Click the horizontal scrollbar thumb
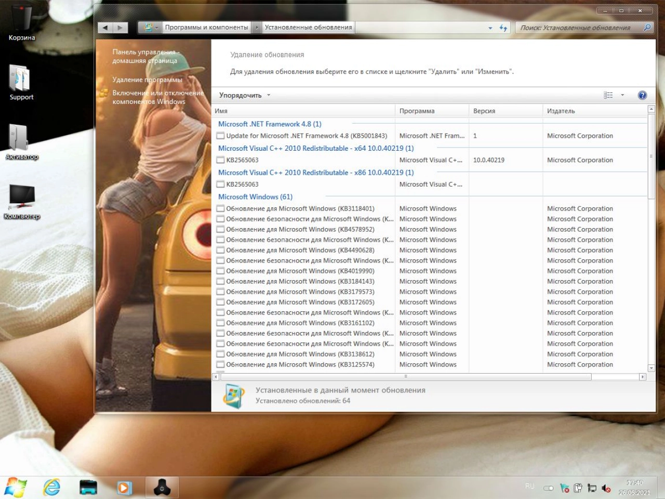Viewport: 665px width, 499px height. [405, 377]
